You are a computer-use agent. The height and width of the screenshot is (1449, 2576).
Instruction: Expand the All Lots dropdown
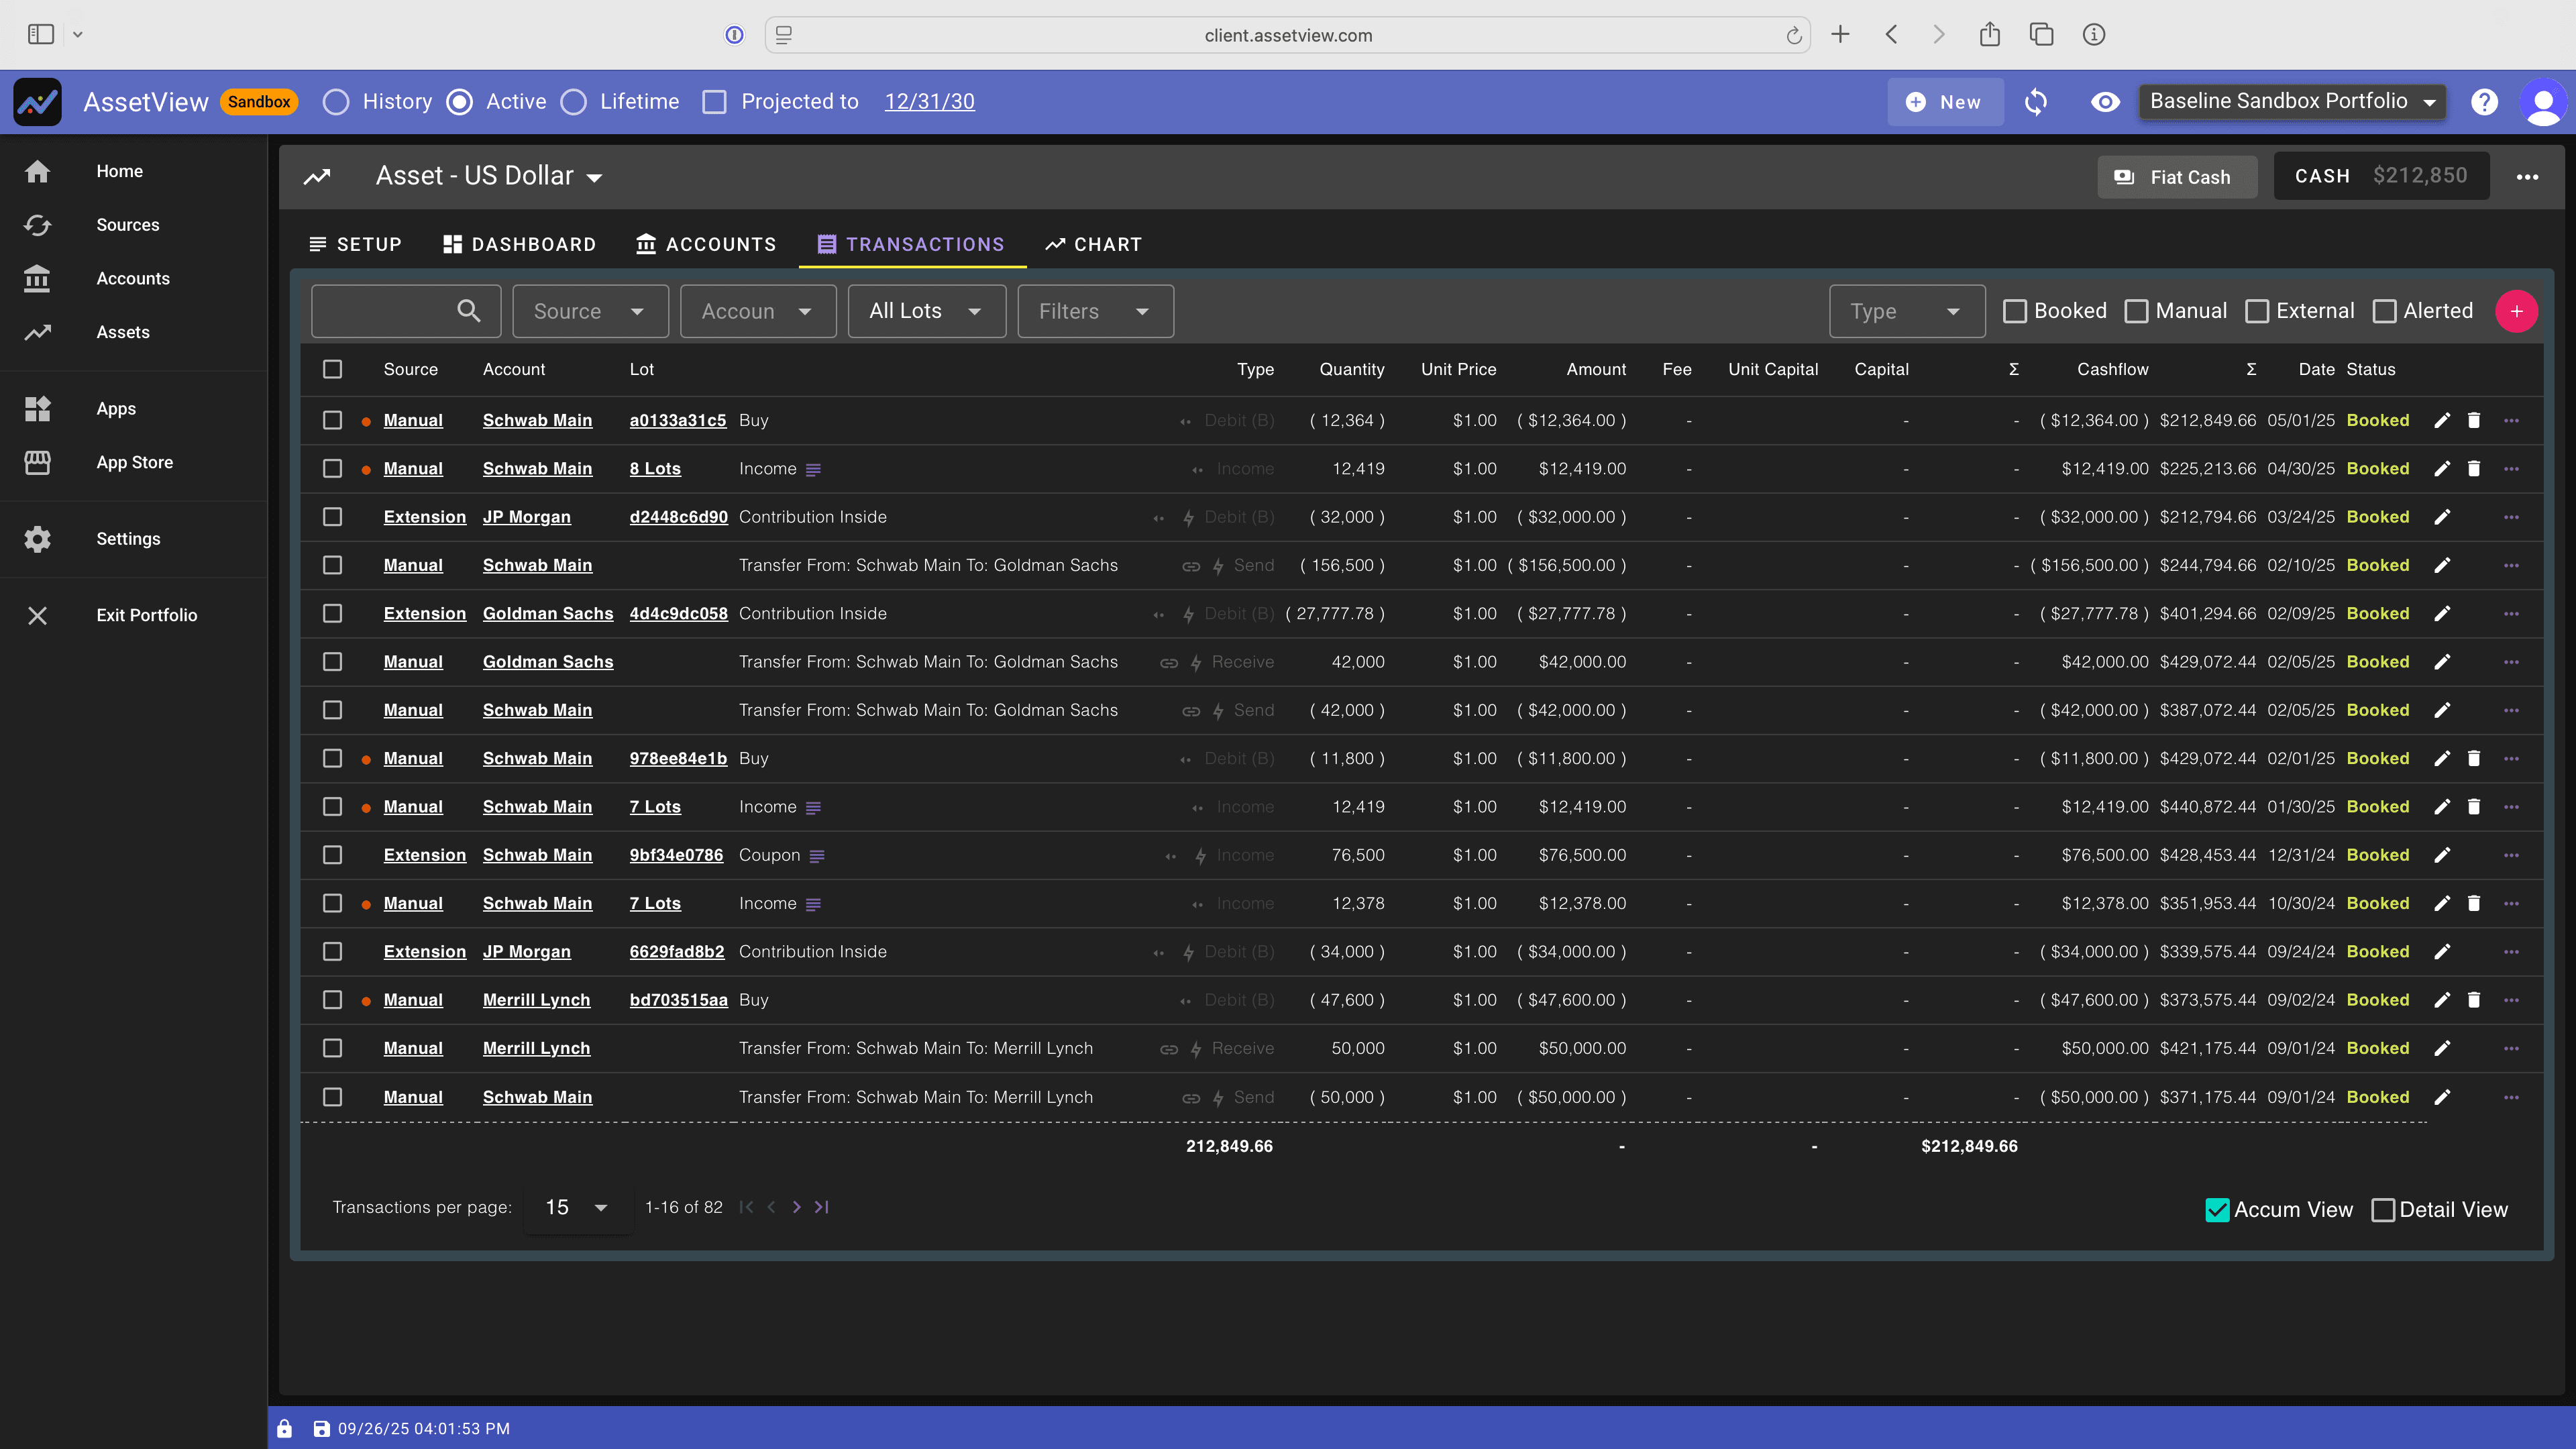tap(925, 311)
